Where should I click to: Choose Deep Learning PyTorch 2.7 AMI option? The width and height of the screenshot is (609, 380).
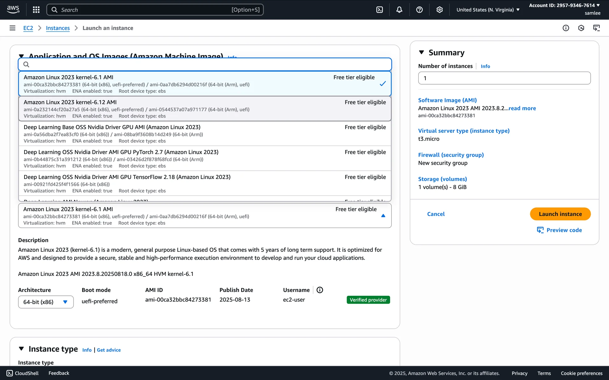pos(205,158)
